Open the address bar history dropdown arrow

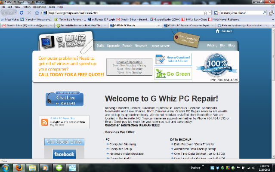tap(210, 13)
